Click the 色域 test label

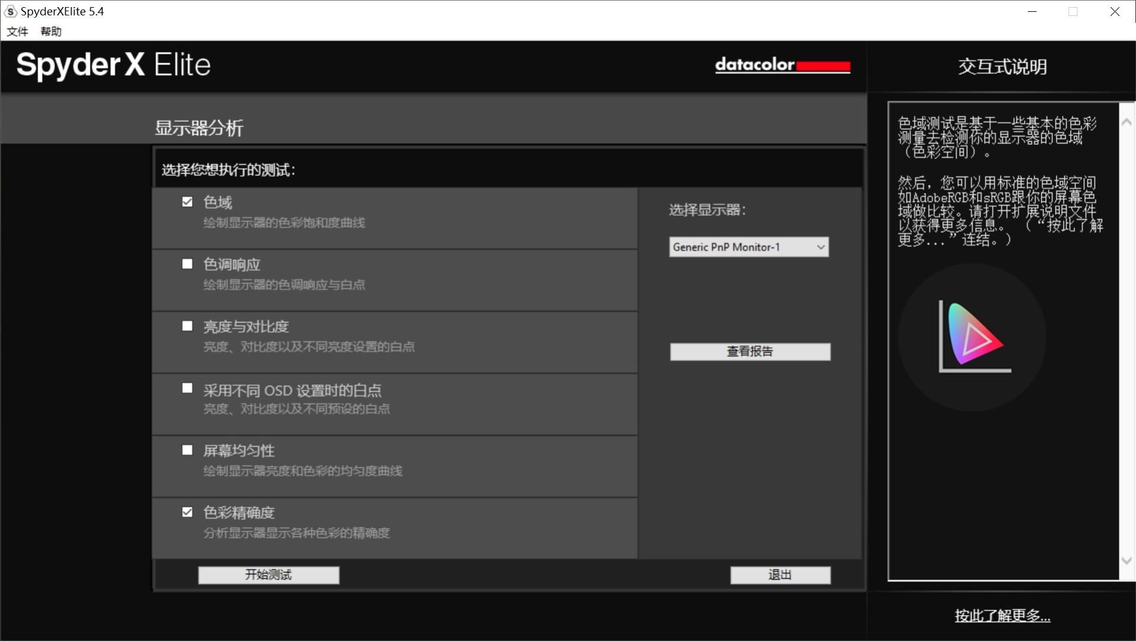click(218, 202)
